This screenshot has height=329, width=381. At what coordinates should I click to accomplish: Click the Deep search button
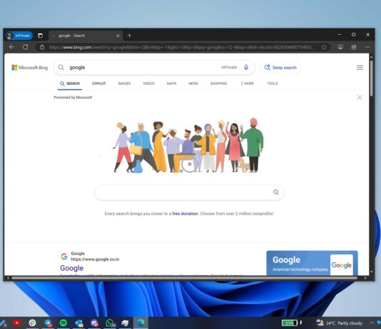tap(280, 68)
